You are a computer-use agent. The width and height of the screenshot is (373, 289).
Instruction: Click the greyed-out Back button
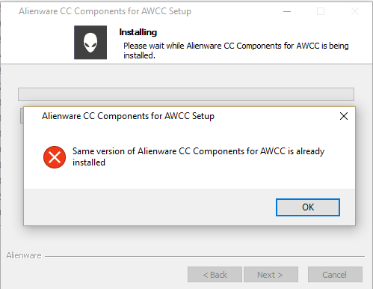(215, 275)
